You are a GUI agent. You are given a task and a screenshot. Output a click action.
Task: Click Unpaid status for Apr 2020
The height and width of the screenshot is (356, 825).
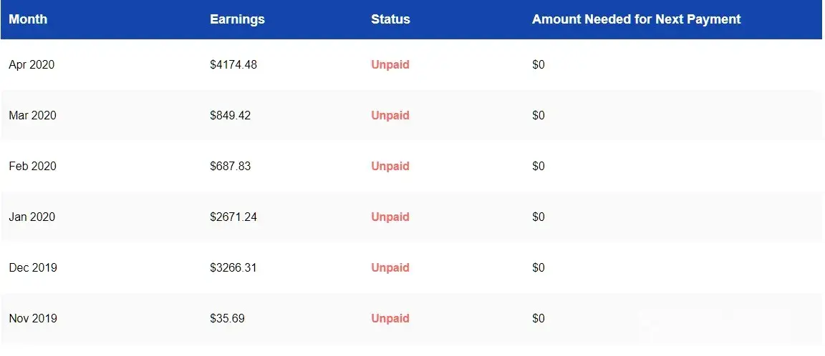(390, 64)
